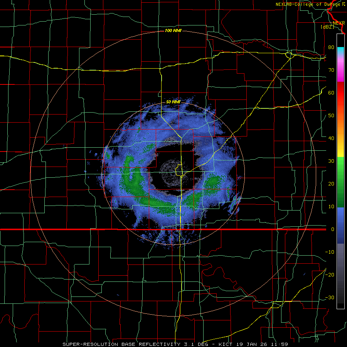Click the 50 value on dBZ scale
Viewport: 347px width, 347px height.
(331, 116)
